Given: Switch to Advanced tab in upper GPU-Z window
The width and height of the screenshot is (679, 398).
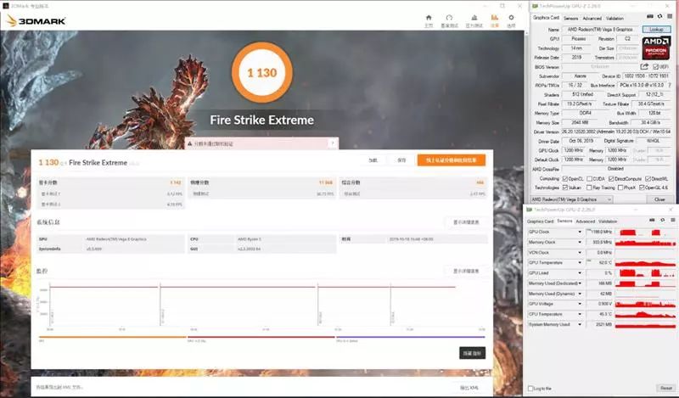Looking at the screenshot, I should 592,18.
